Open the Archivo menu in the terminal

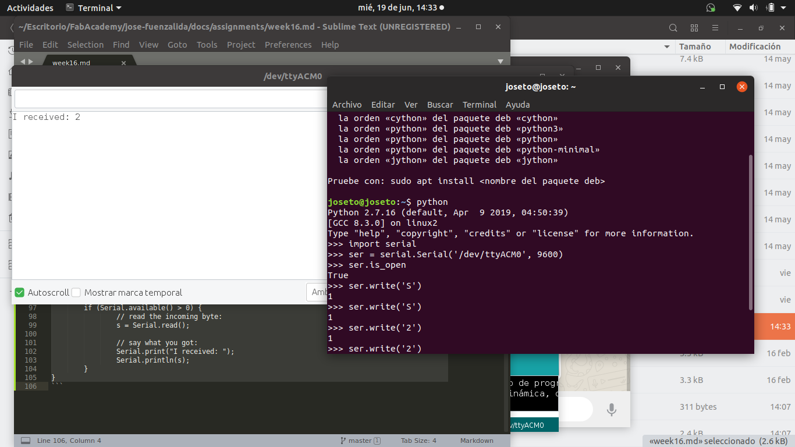(x=347, y=105)
